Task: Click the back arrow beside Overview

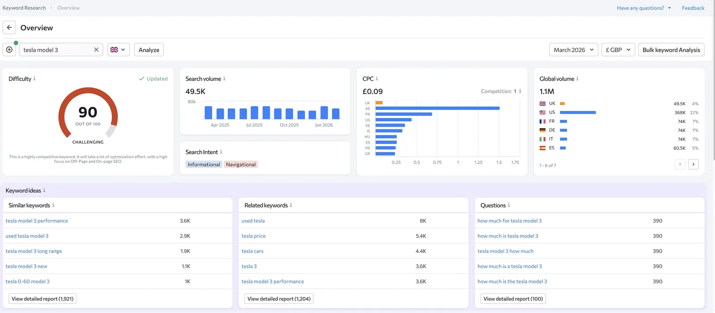Action: [x=9, y=28]
